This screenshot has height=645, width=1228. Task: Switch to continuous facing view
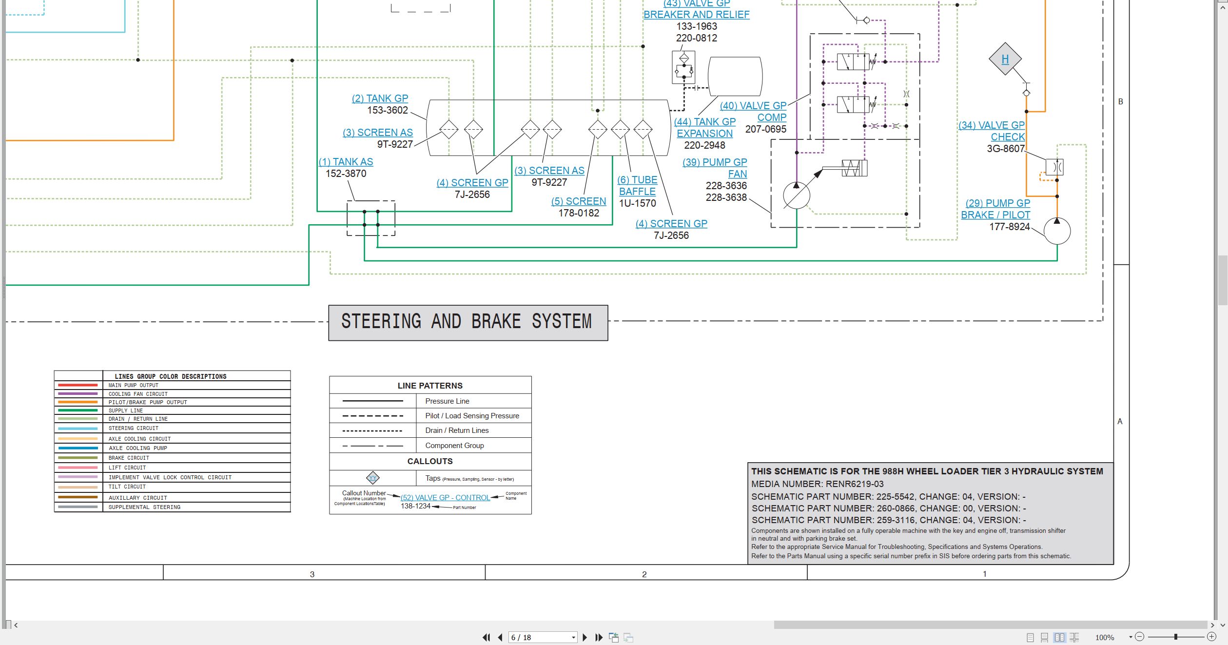tap(1074, 637)
